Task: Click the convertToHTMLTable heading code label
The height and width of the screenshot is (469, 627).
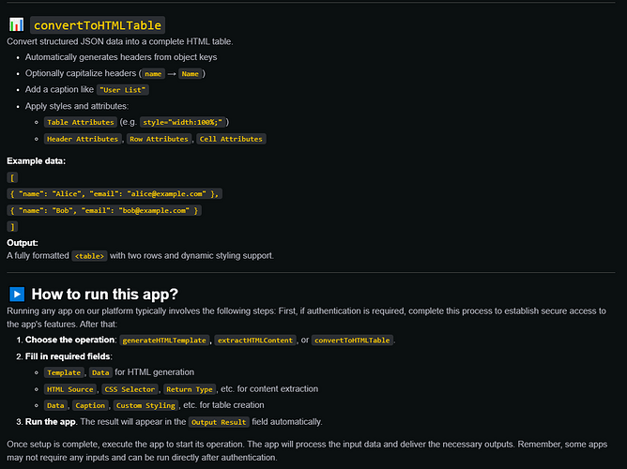Action: 97,24
